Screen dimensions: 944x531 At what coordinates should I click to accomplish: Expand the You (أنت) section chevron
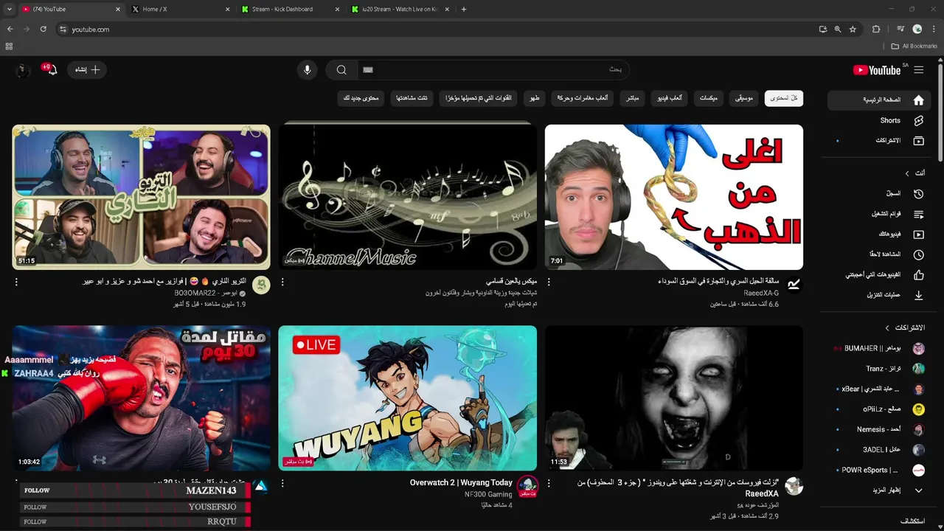[x=907, y=173]
